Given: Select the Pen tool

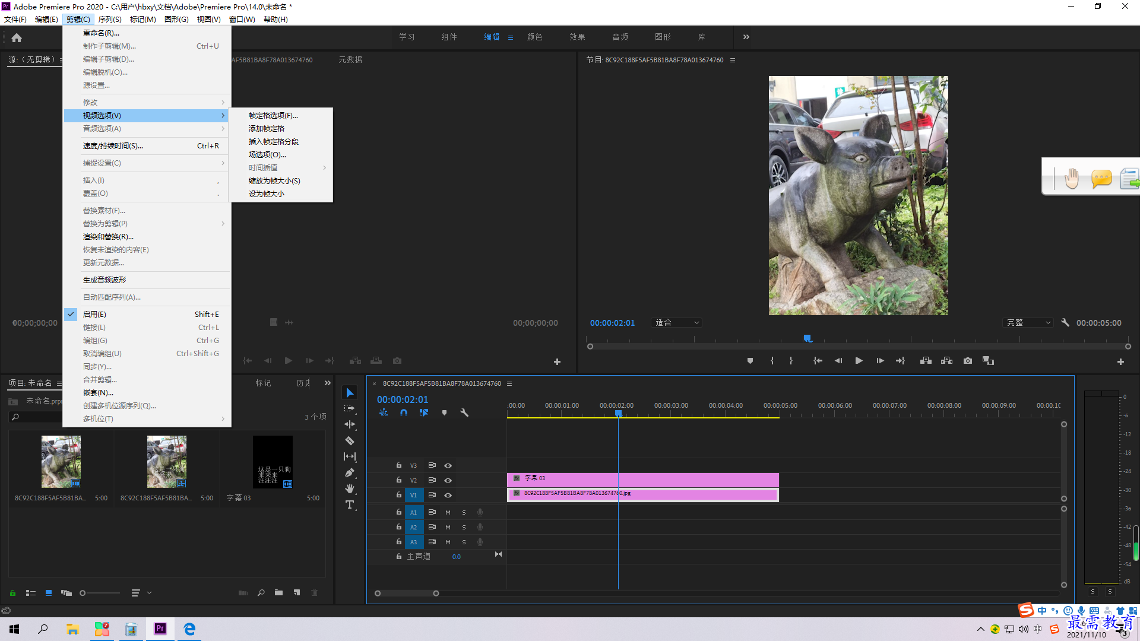Looking at the screenshot, I should 350,472.
